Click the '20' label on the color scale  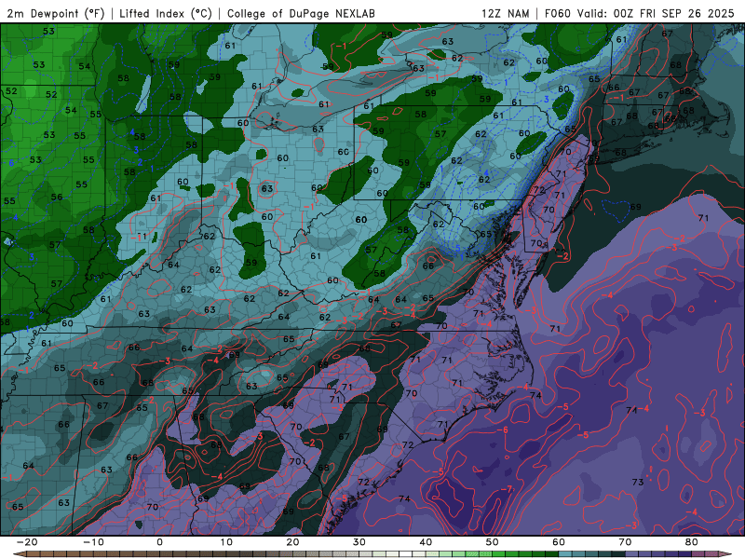click(x=292, y=542)
